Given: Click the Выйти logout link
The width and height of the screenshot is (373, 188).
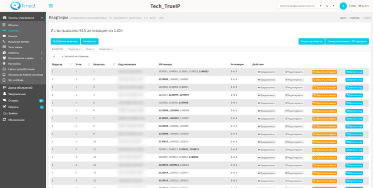Looking at the screenshot, I should [364, 6].
